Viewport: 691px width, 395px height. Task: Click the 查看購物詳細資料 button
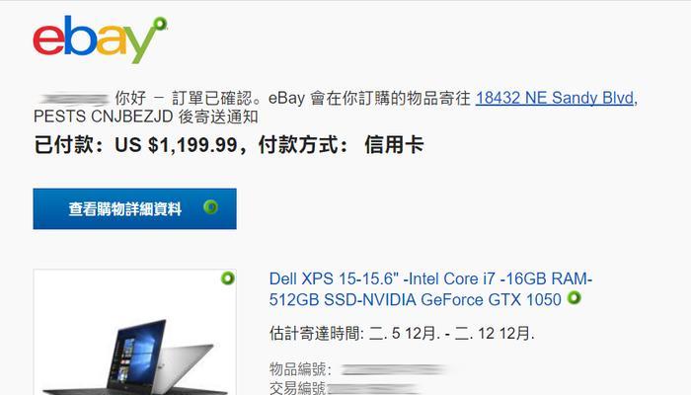135,209
